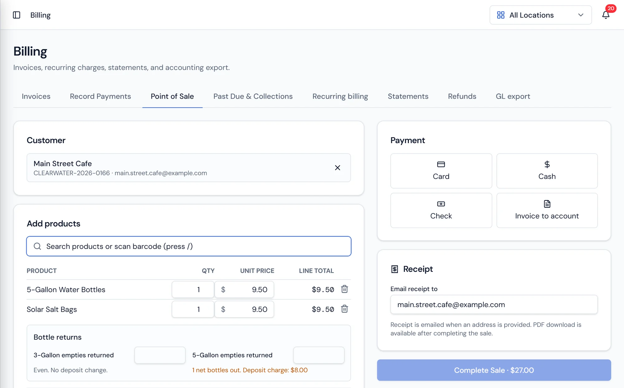The height and width of the screenshot is (388, 624).
Task: Edit quantity for 5-Gallon Water Bottles
Action: pos(193,289)
